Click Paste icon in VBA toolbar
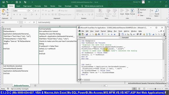Screen dimensions: 169x95 [x=96, y=34]
